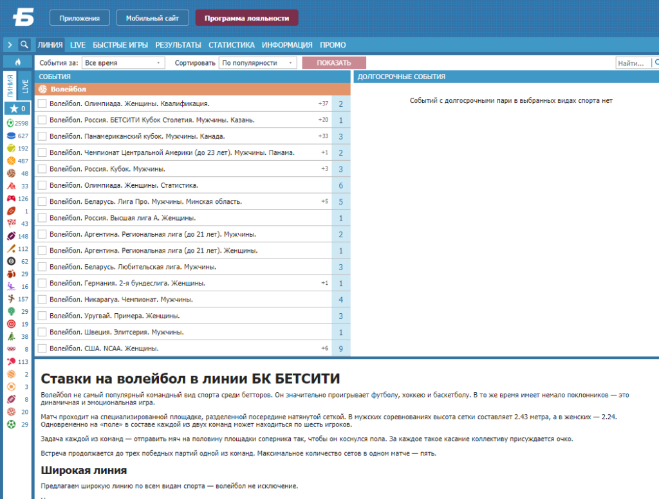659x499 pixels.
Task: Focus the Найти search input field
Action: (x=633, y=63)
